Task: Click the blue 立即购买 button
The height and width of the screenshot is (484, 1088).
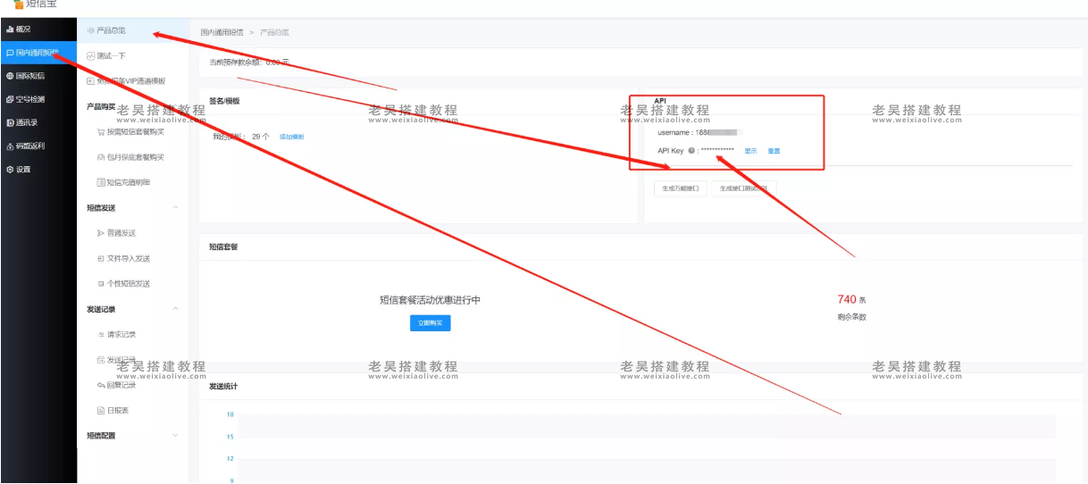Action: (x=430, y=323)
